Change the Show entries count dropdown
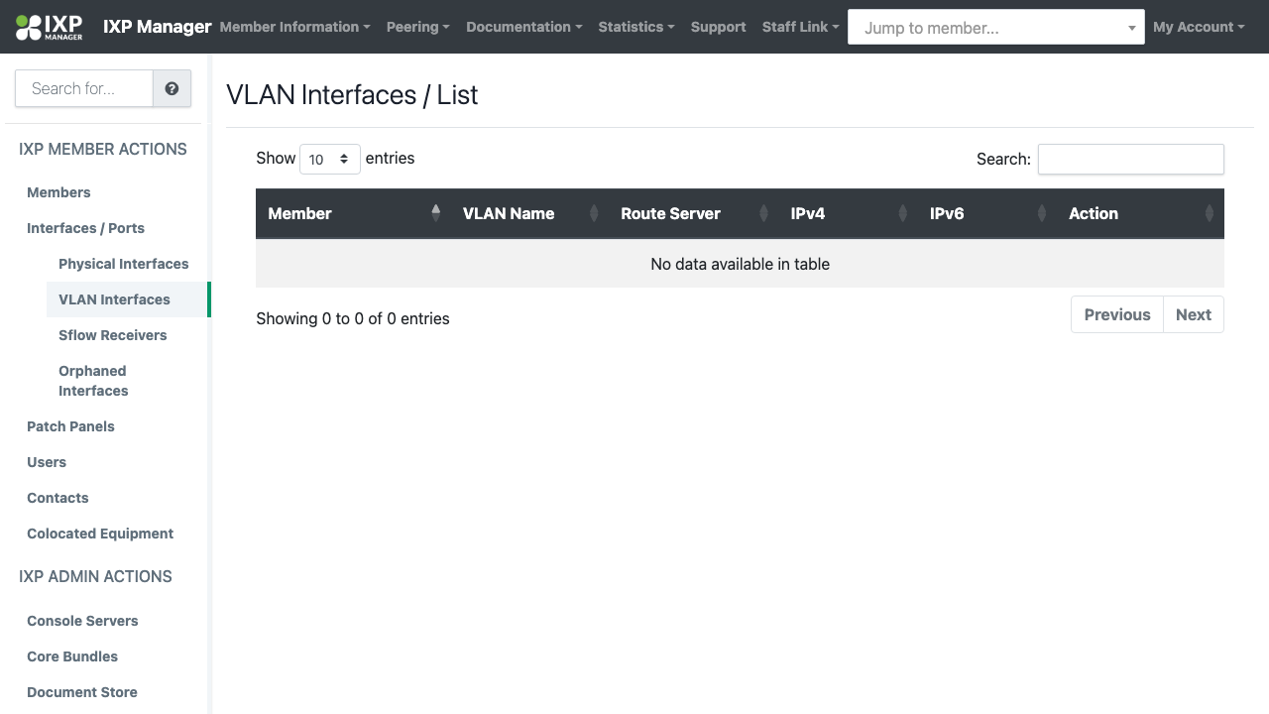Screen dimensions: 1269x714 click(329, 159)
